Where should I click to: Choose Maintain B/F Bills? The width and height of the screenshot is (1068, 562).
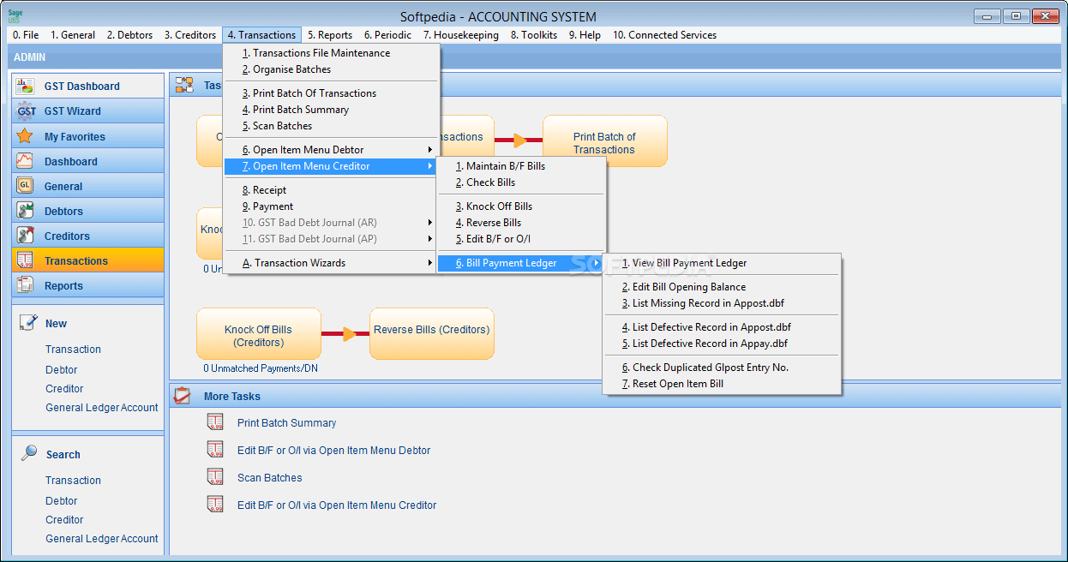(x=521, y=166)
